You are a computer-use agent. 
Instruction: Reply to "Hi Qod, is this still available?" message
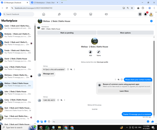tap(71, 69)
